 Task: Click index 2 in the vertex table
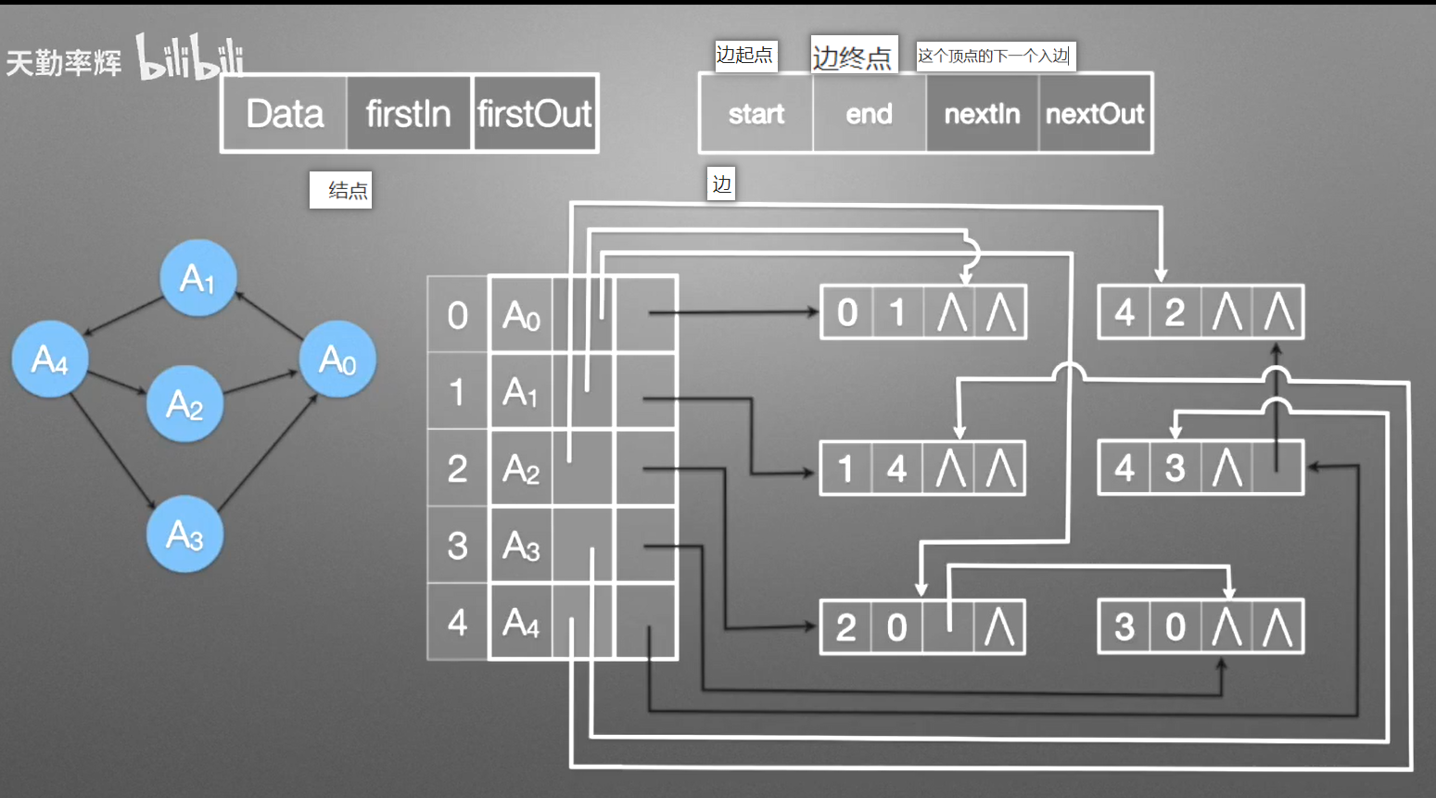[458, 469]
